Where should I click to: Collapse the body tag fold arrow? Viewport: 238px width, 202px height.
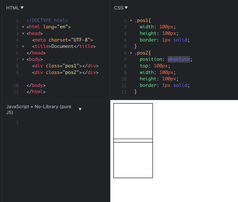23,59
